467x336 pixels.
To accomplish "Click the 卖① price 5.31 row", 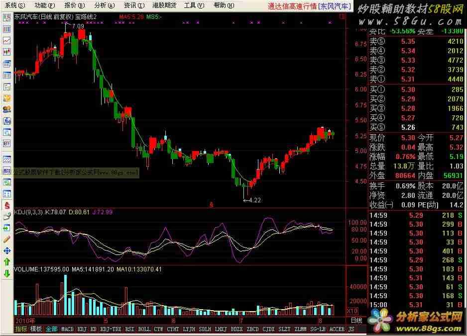I will pyautogui.click(x=416, y=79).
